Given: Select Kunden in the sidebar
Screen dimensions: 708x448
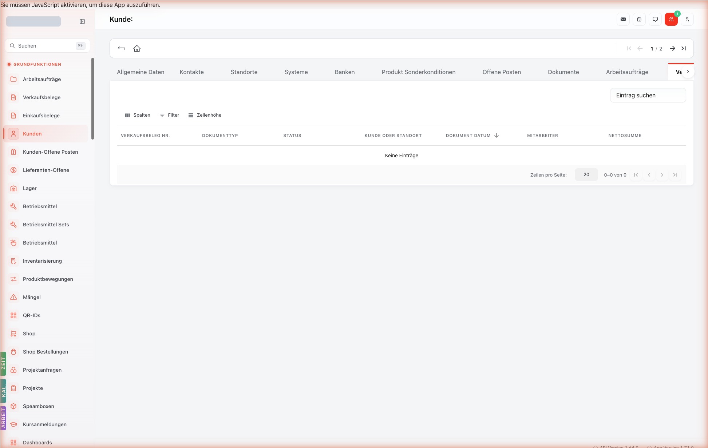Looking at the screenshot, I should (x=46, y=134).
